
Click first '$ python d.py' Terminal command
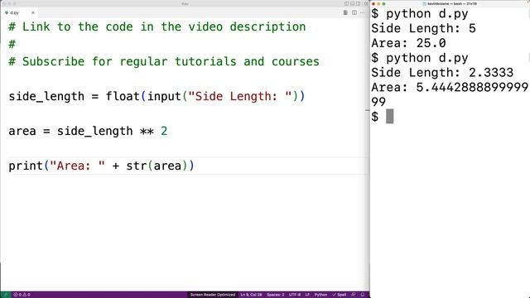420,14
